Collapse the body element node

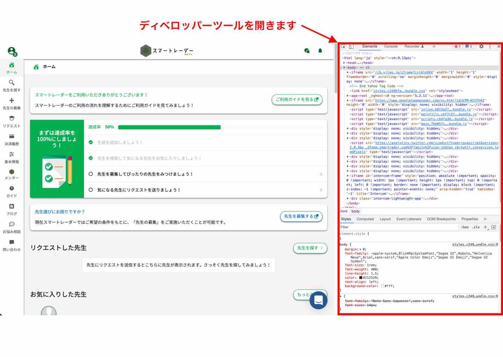pos(344,68)
